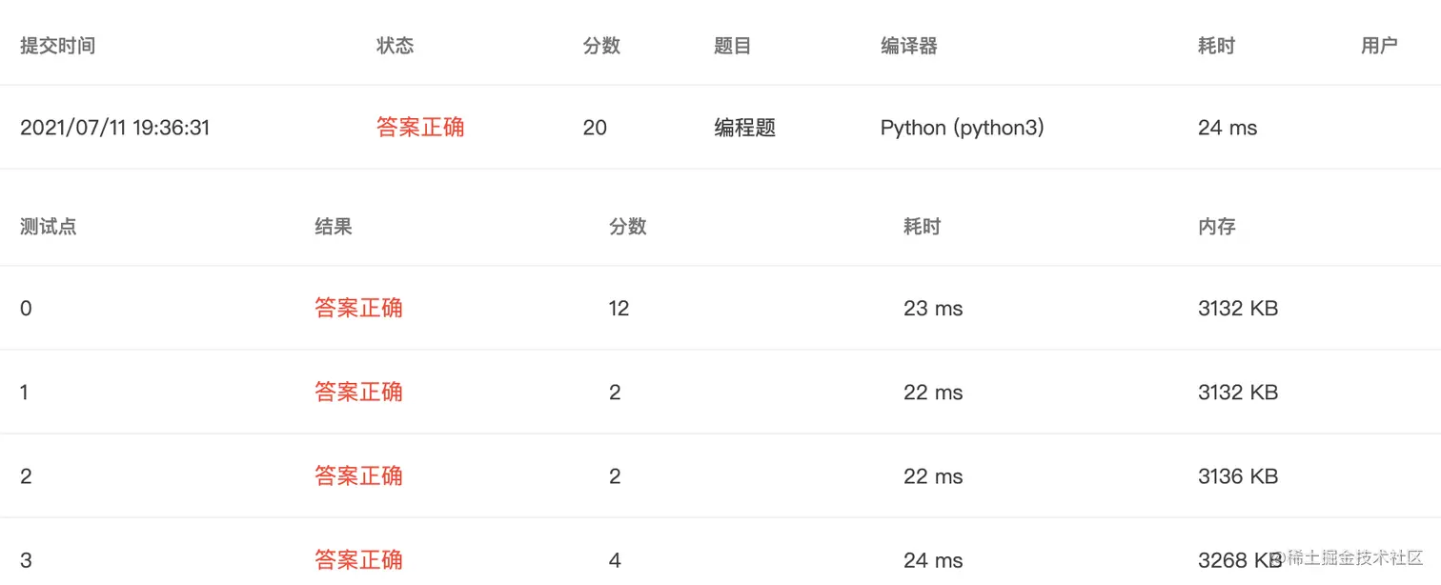Click score 2 for test point 2
The height and width of the screenshot is (585, 1441).
(x=616, y=476)
